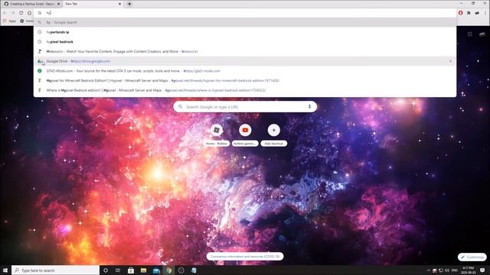Image resolution: width=490 pixels, height=275 pixels.
Task: Open the Coronavirus information and resources link
Action: [x=245, y=257]
